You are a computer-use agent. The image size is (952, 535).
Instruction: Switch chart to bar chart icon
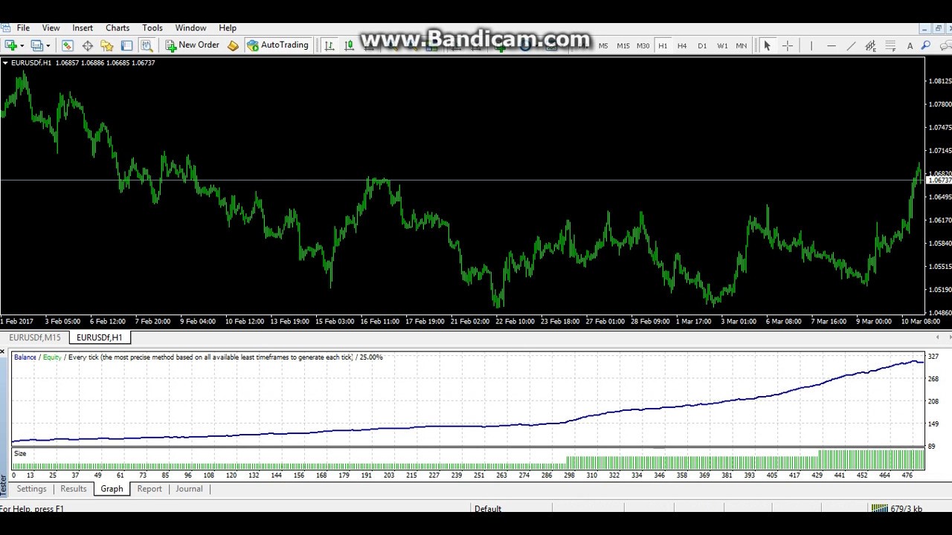click(x=329, y=45)
